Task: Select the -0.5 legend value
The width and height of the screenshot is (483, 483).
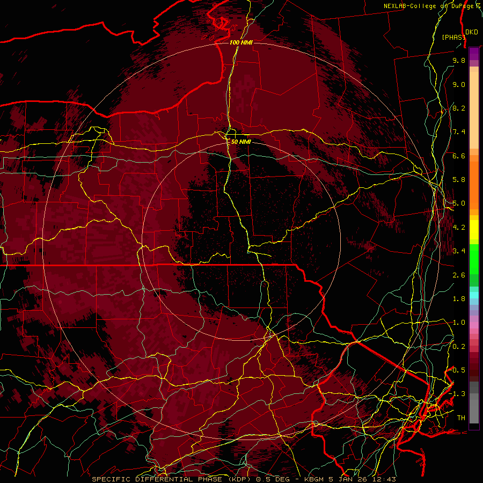Action: tap(457, 370)
